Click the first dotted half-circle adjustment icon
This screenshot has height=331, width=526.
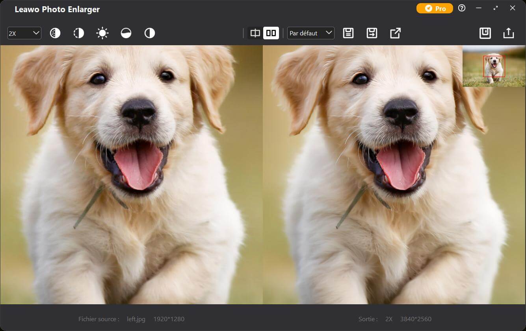(x=55, y=33)
